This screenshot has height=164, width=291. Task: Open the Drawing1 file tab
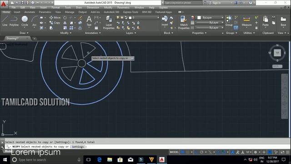click(17, 38)
